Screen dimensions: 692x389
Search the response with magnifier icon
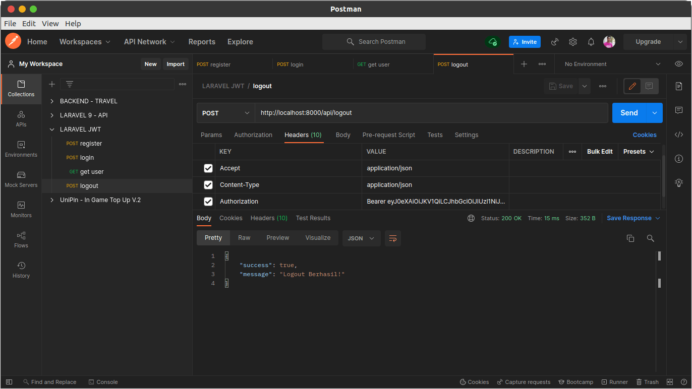pyautogui.click(x=651, y=238)
